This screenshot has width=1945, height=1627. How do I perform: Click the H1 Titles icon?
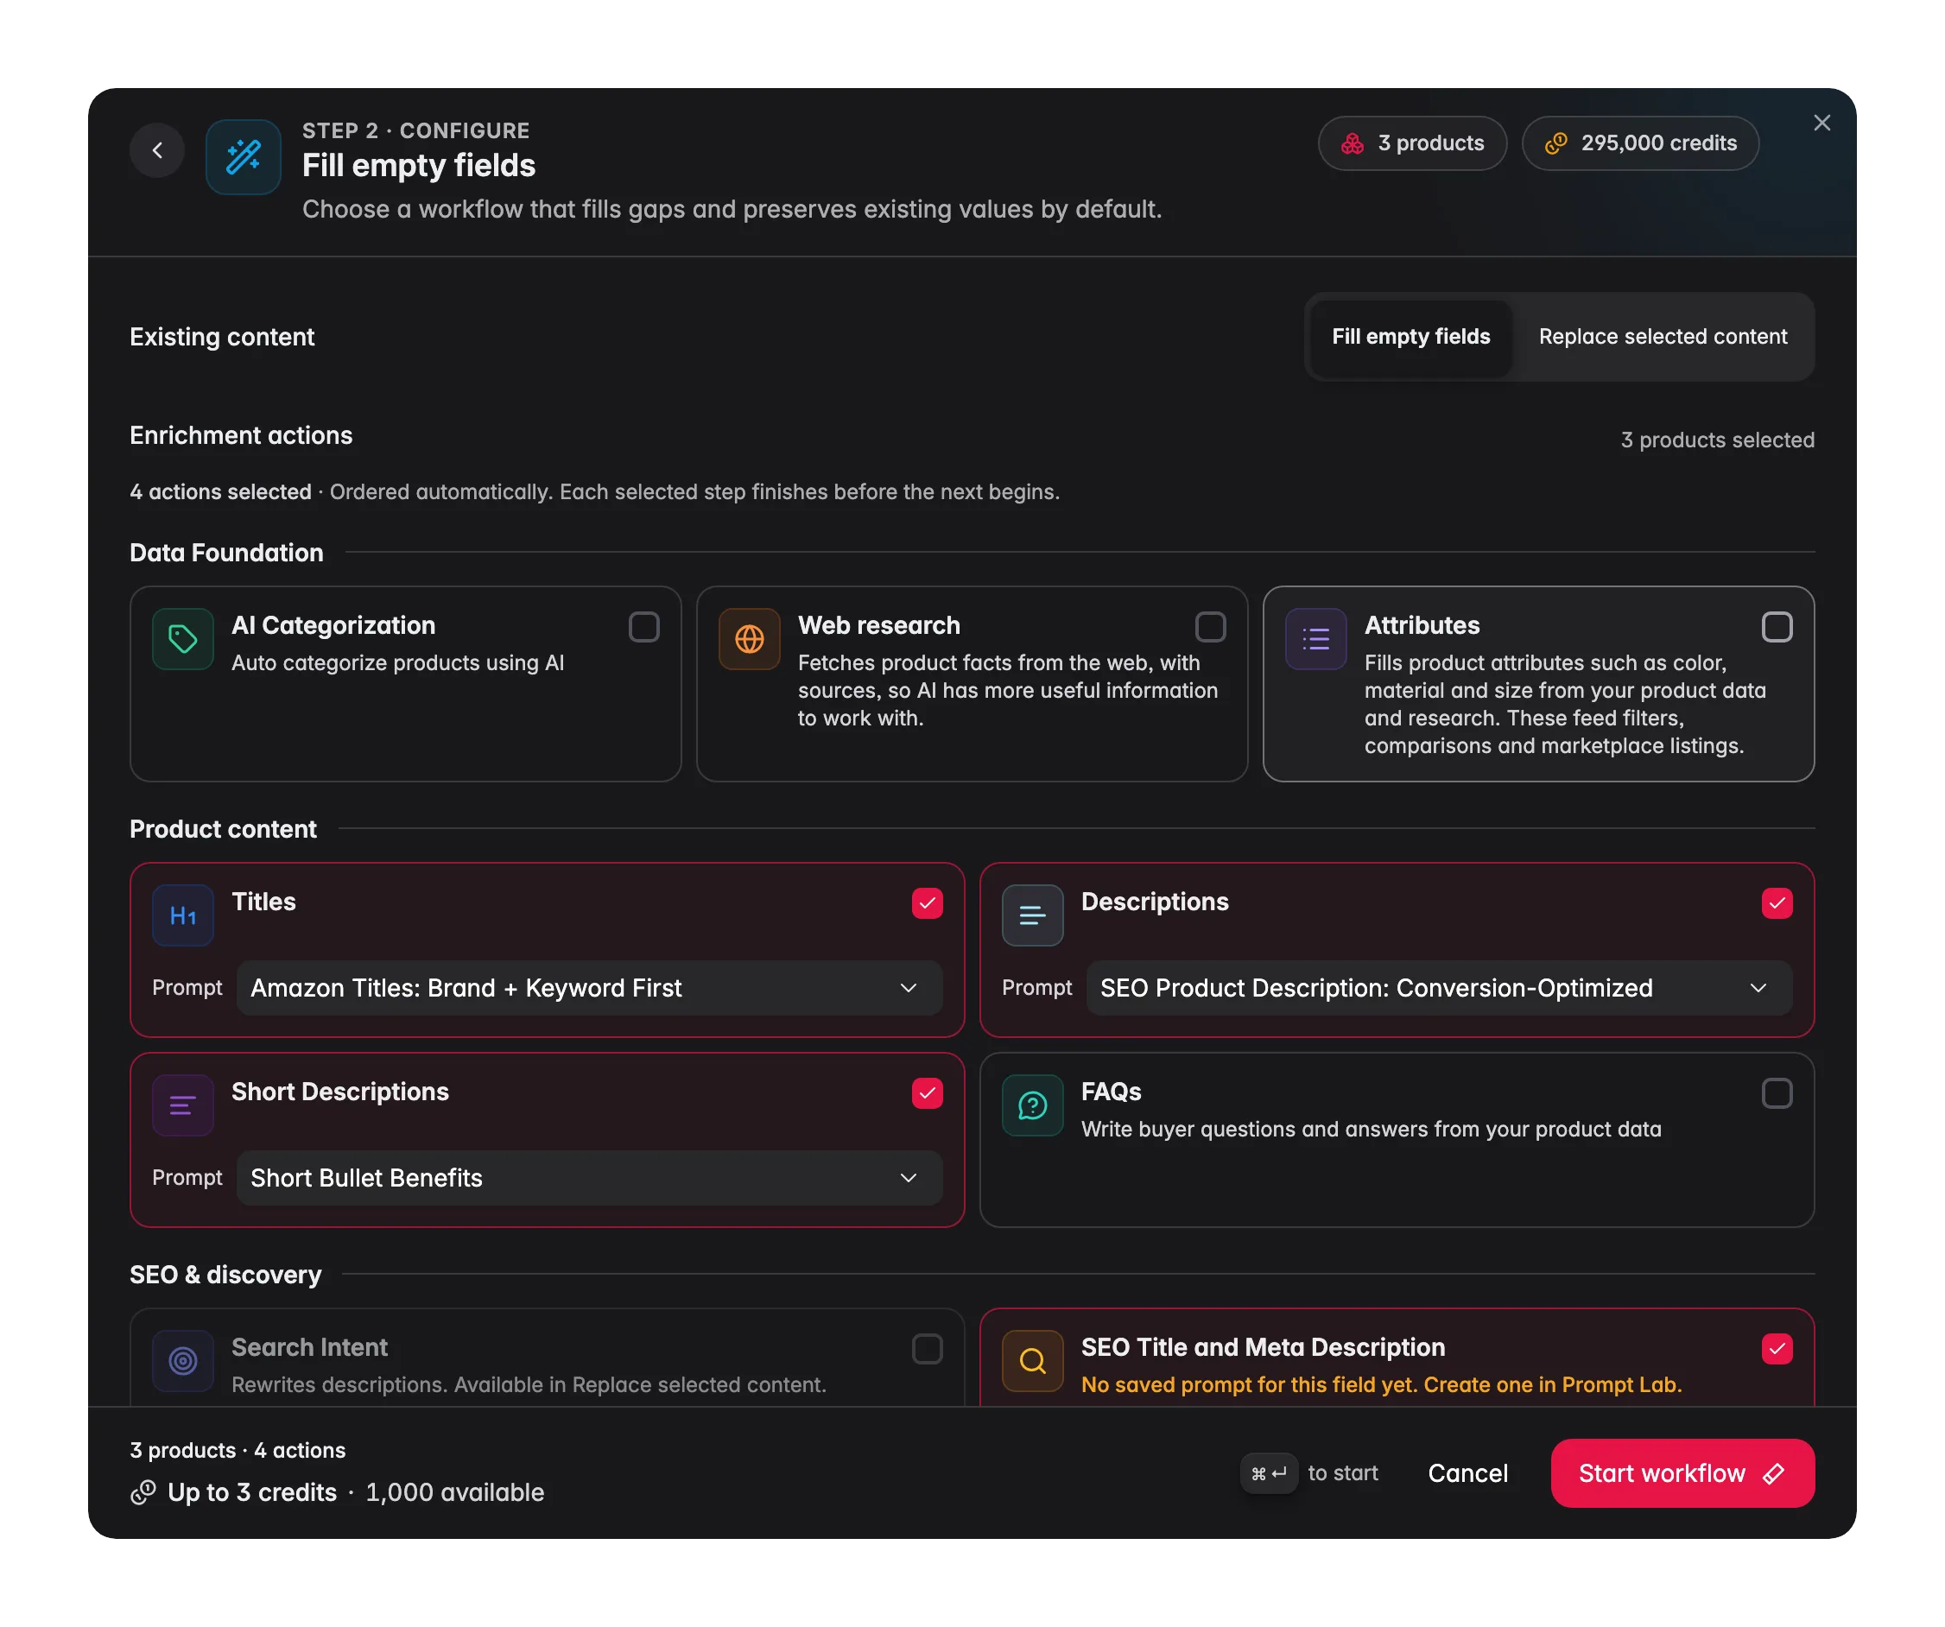(x=183, y=915)
